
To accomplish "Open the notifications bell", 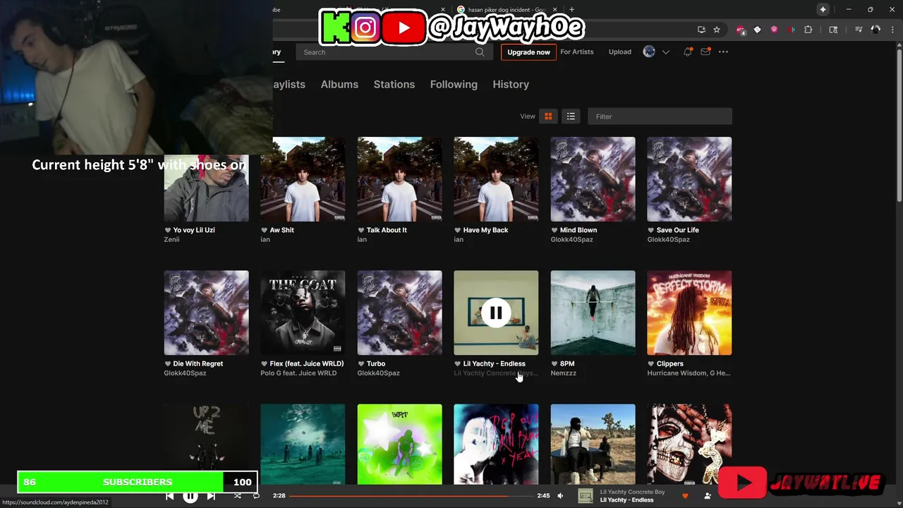I will pyautogui.click(x=687, y=52).
